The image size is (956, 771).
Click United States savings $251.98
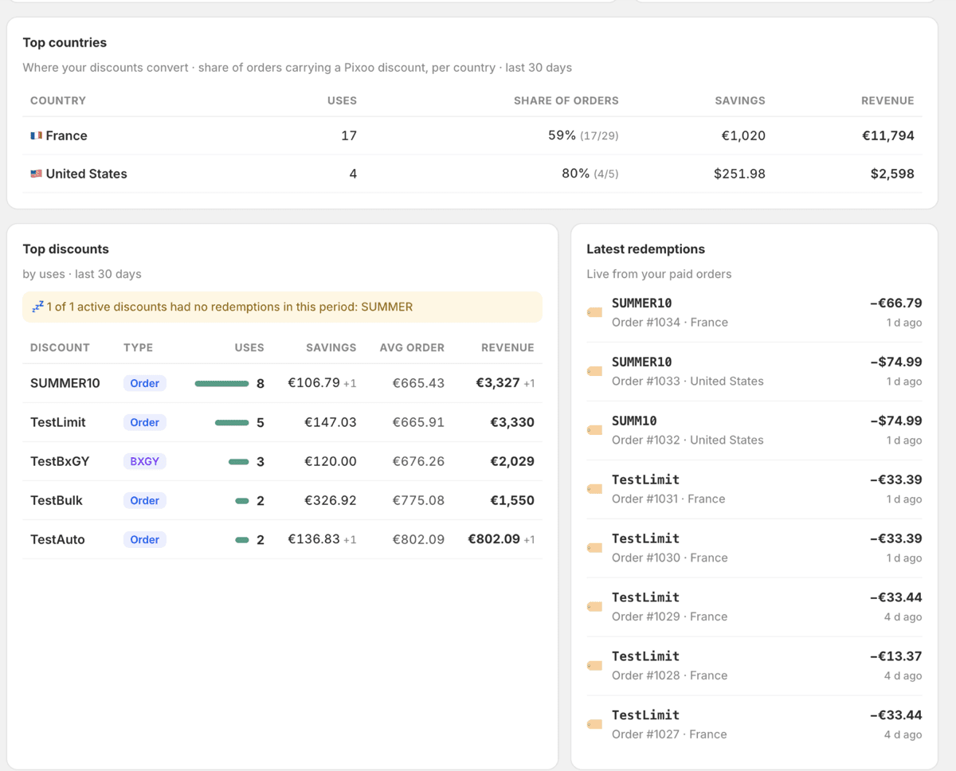[x=739, y=174]
